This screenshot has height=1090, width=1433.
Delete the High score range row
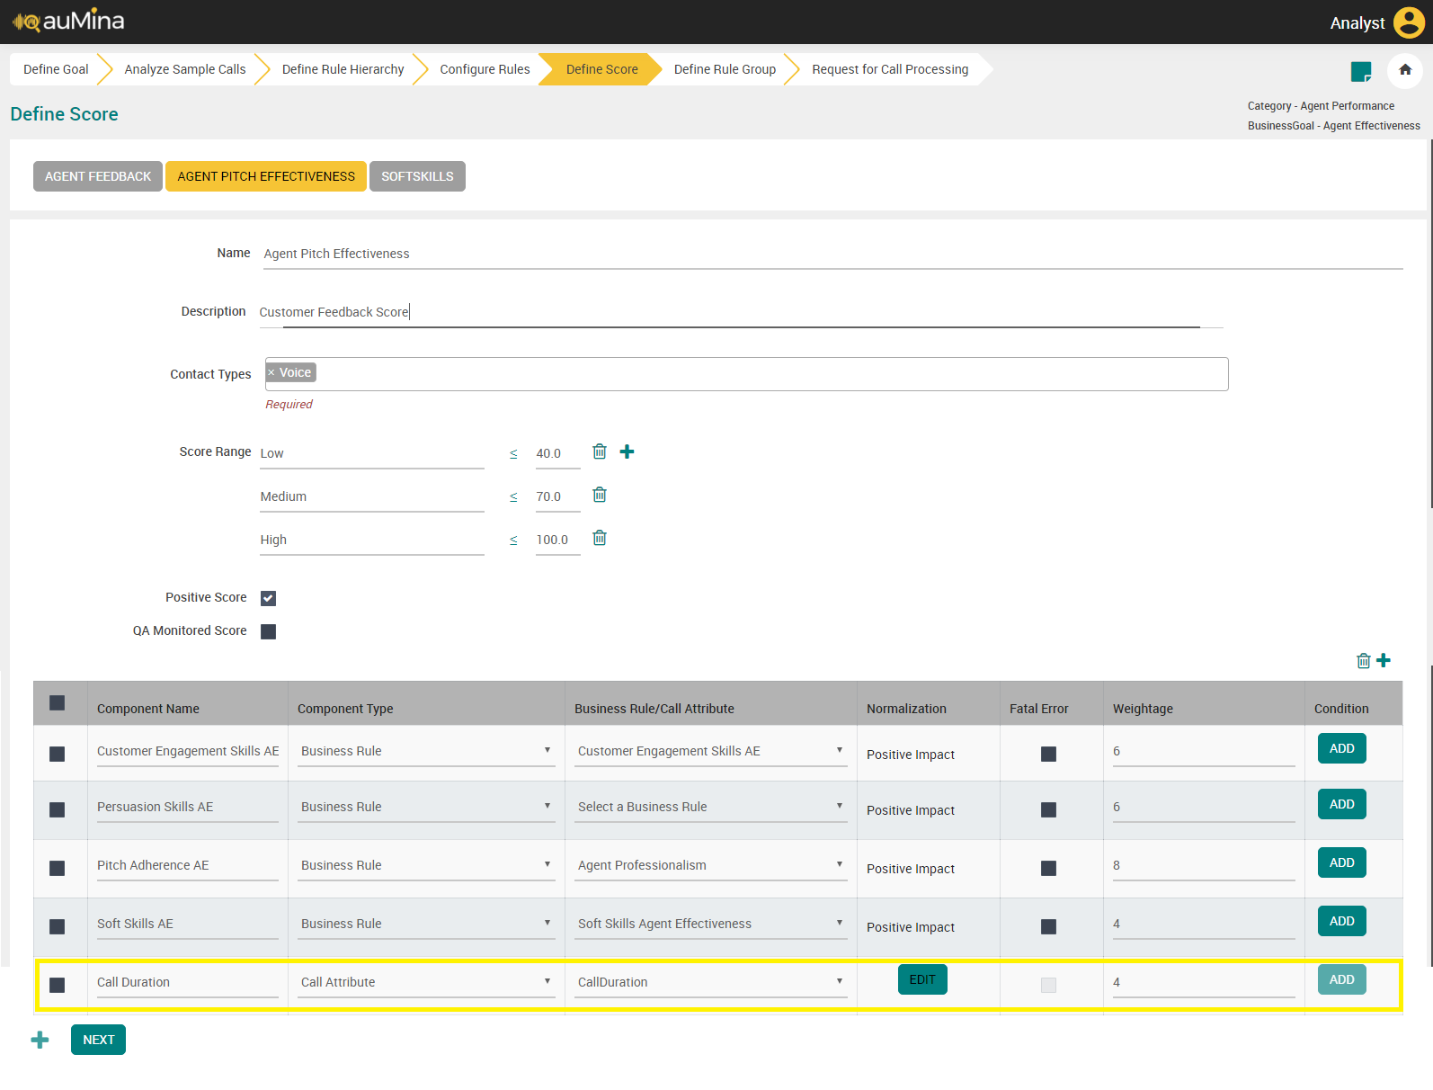point(600,538)
